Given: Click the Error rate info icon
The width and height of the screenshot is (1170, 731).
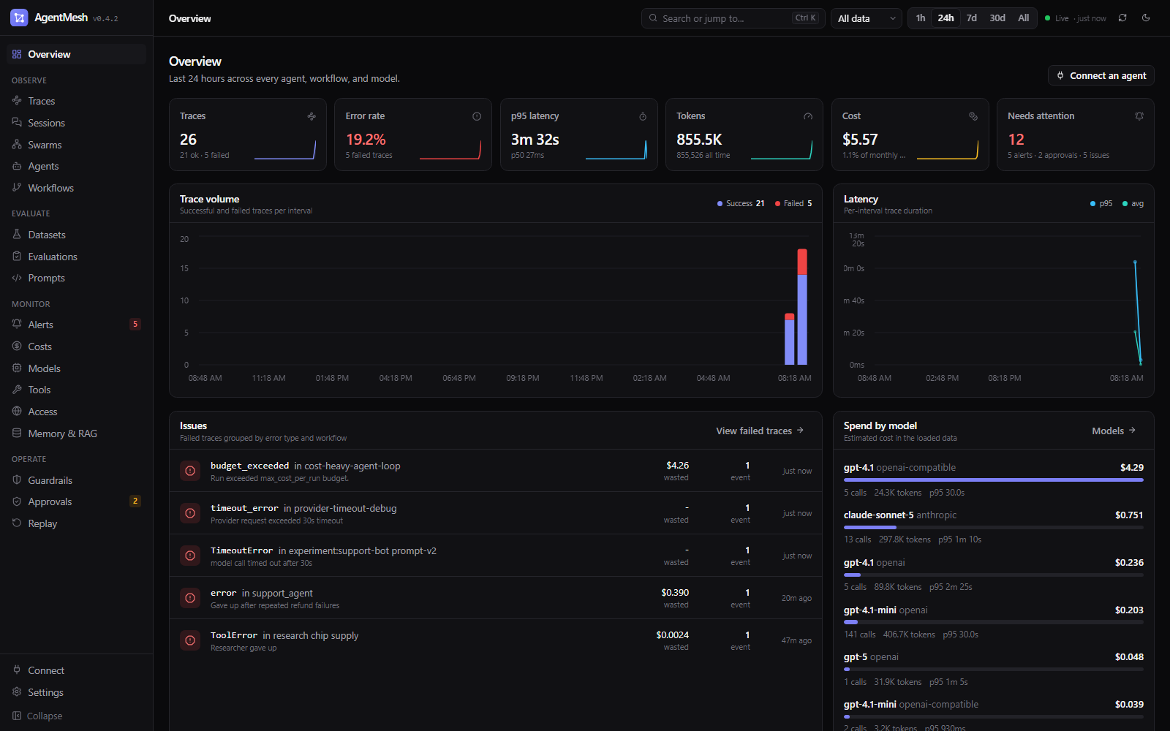Looking at the screenshot, I should pyautogui.click(x=477, y=116).
